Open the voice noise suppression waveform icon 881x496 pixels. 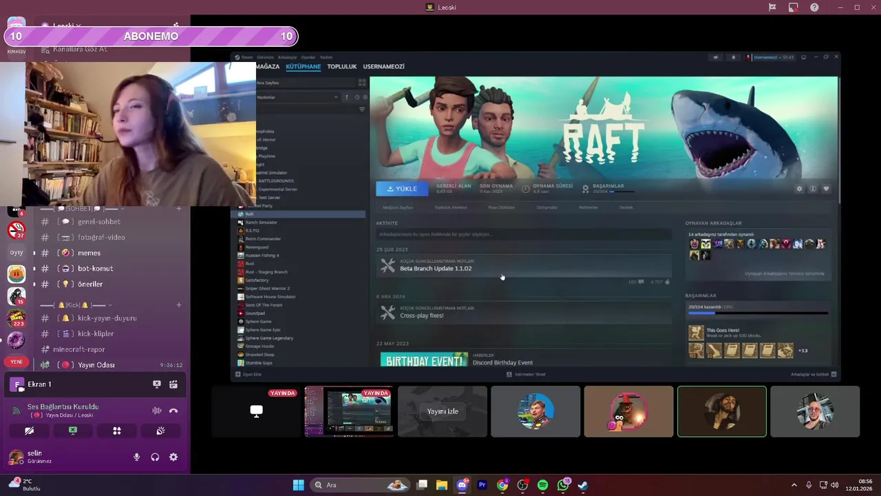(157, 411)
